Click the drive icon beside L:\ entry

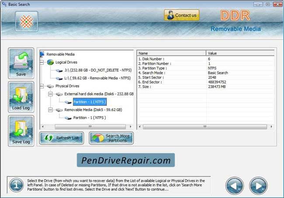pyautogui.click(x=59, y=78)
